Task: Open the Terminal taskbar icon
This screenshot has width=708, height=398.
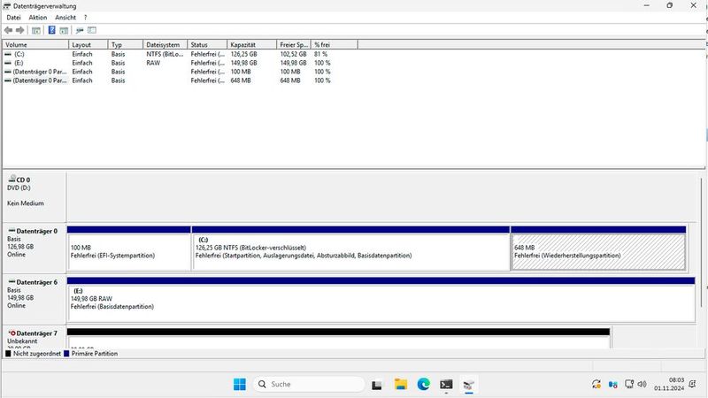Action: click(x=446, y=384)
